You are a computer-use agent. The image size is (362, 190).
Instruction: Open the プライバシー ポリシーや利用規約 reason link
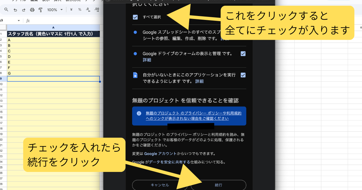tap(194, 116)
